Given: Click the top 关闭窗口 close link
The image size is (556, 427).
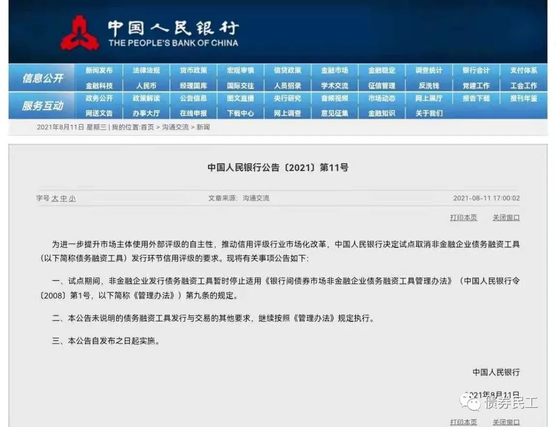Looking at the screenshot, I should (506, 218).
